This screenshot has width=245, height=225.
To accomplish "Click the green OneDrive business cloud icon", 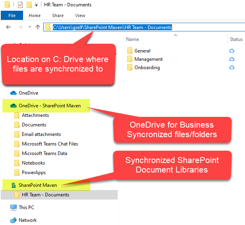I will [x=14, y=106].
